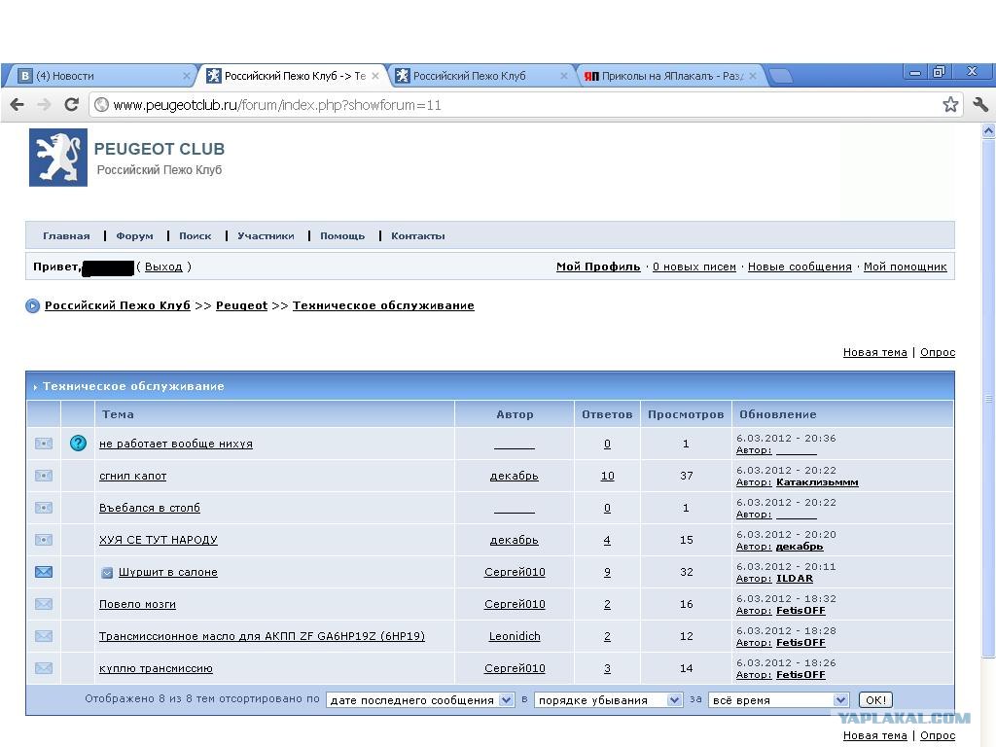
Task: Close the 'Приколы на ЯПлакалъ' tab
Action: pos(753,76)
